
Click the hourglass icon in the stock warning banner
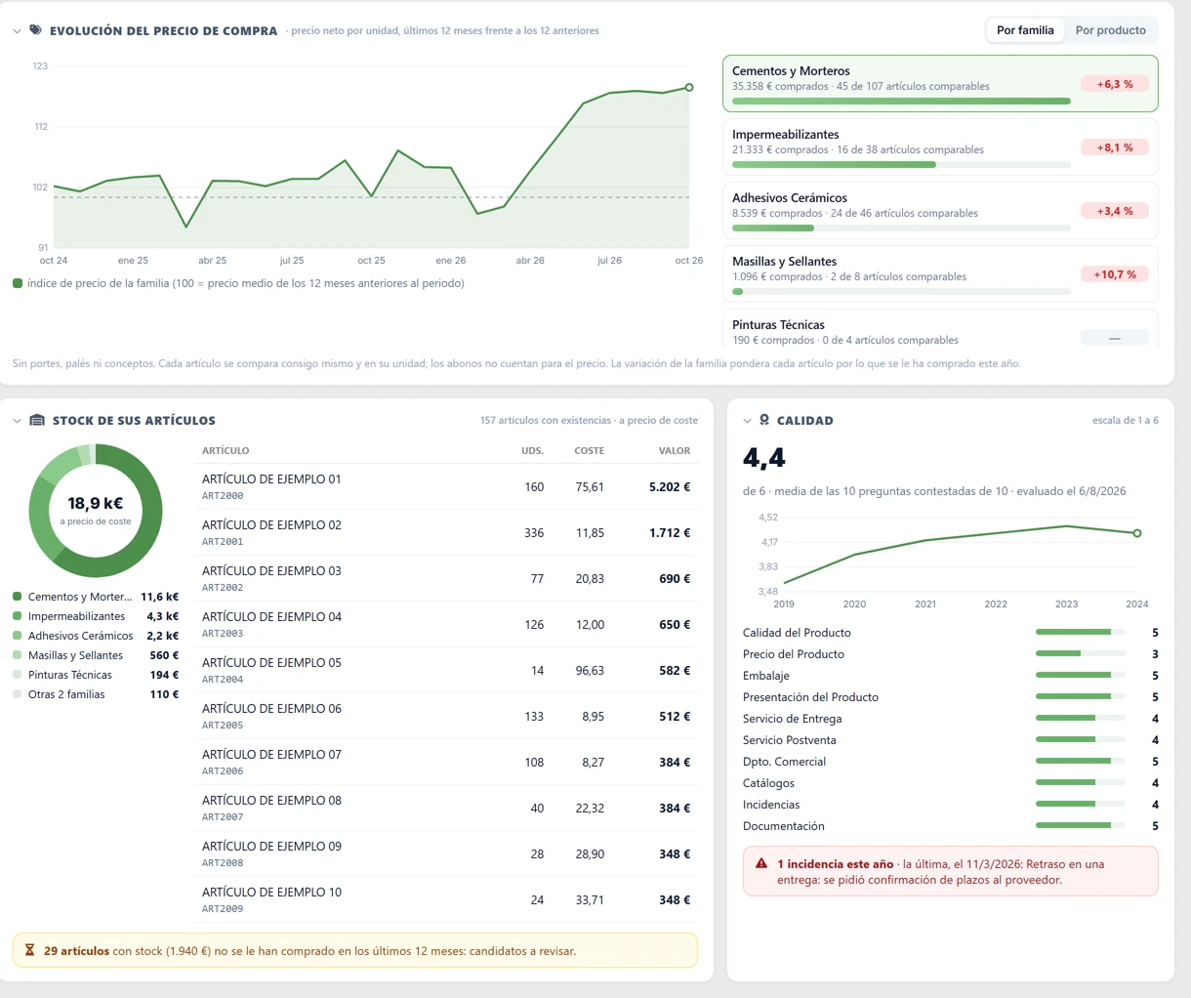(x=29, y=950)
